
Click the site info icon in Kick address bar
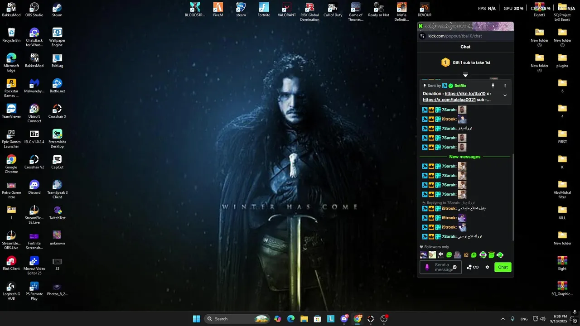(422, 36)
